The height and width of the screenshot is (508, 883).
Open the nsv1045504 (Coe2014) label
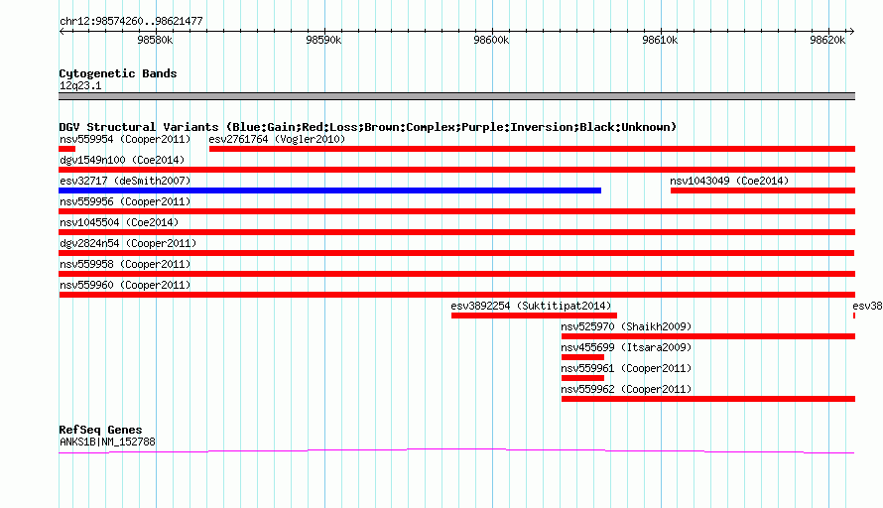click(x=119, y=222)
